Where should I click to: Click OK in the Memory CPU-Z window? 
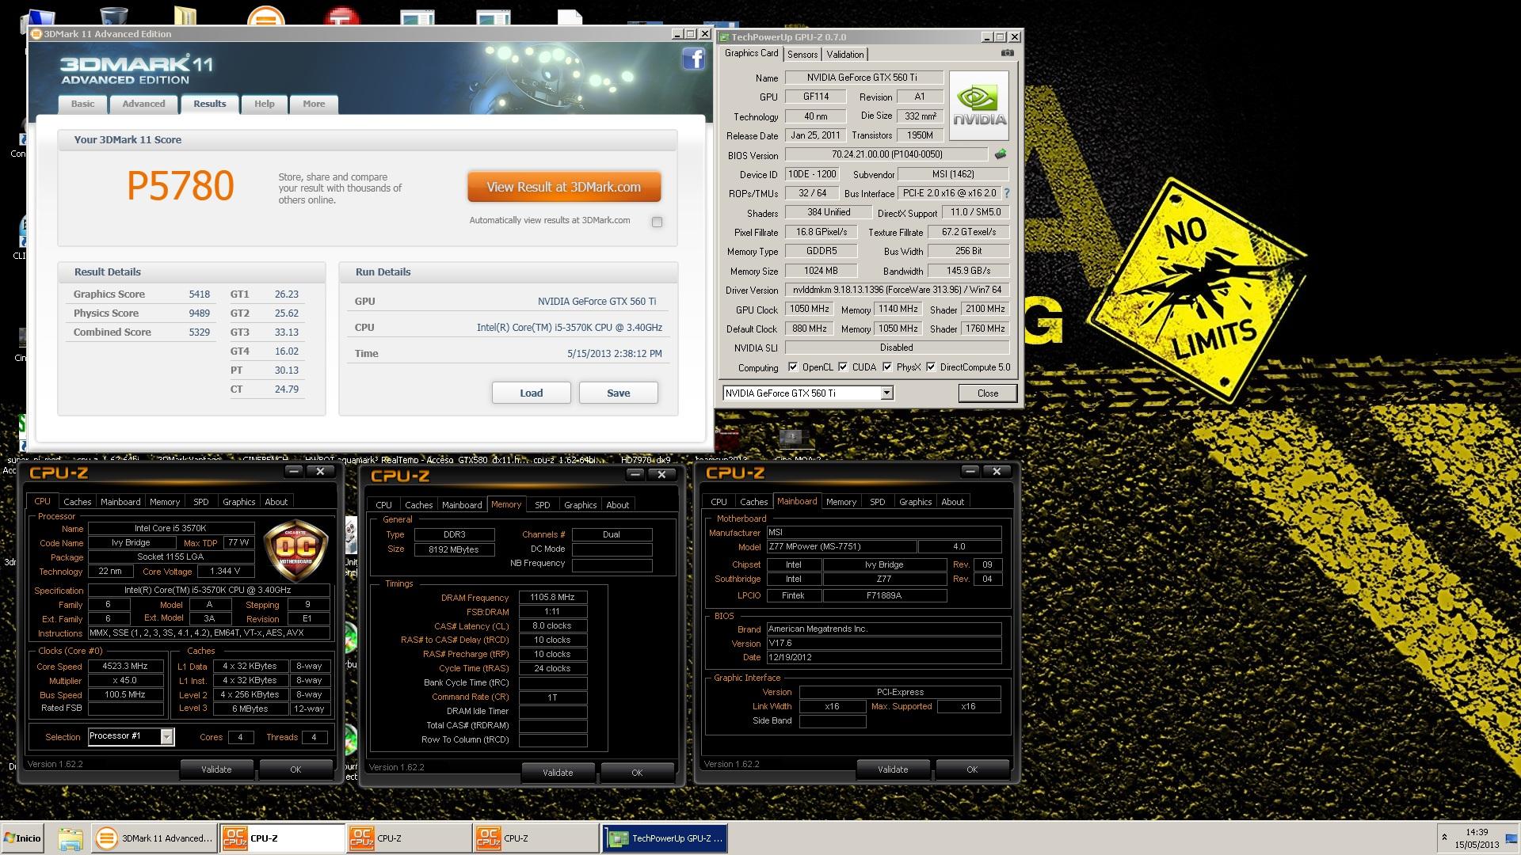pyautogui.click(x=637, y=773)
